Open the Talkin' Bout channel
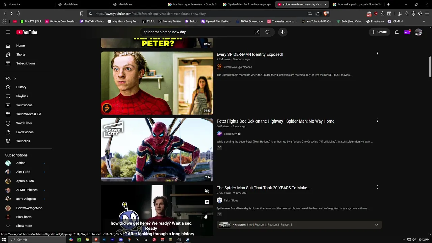The image size is (432, 243). [231, 200]
